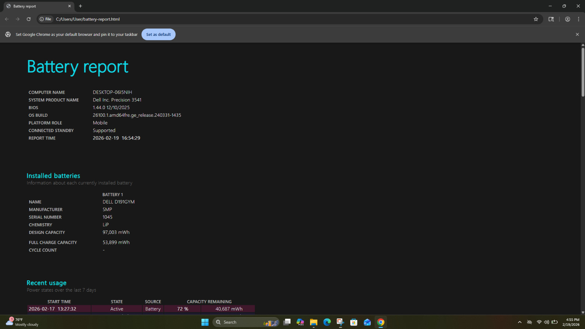Open the clock and date flyout
Viewport: 585px width, 329px height.
pyautogui.click(x=571, y=322)
